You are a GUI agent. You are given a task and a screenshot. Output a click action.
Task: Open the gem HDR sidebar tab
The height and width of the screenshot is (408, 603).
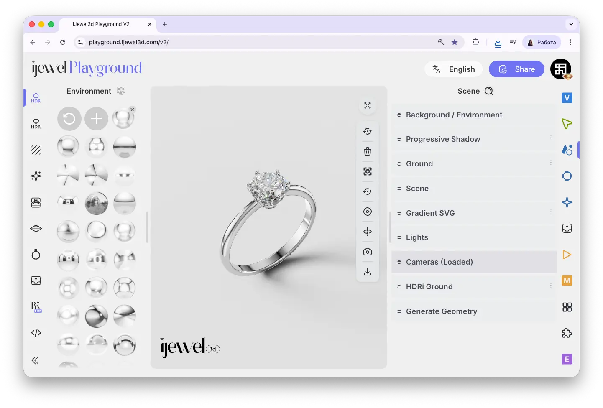[36, 124]
